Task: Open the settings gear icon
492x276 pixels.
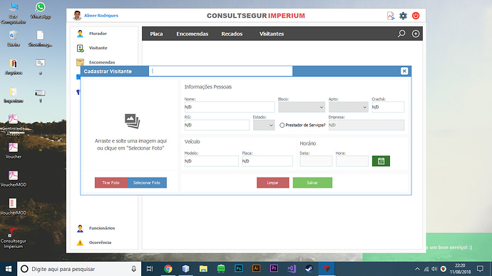Action: (403, 16)
